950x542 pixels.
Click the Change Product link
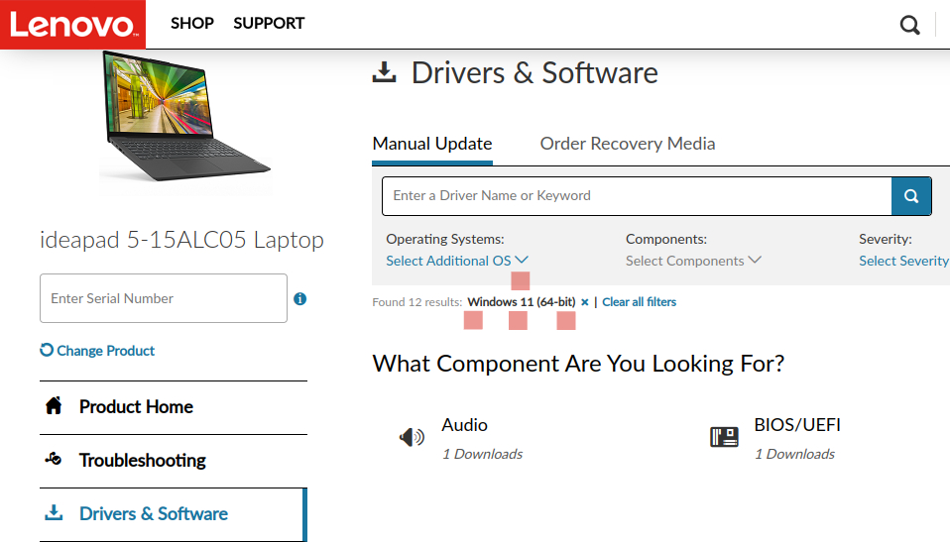tap(105, 351)
